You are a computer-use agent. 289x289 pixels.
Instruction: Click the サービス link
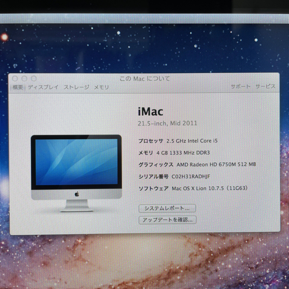(x=266, y=86)
